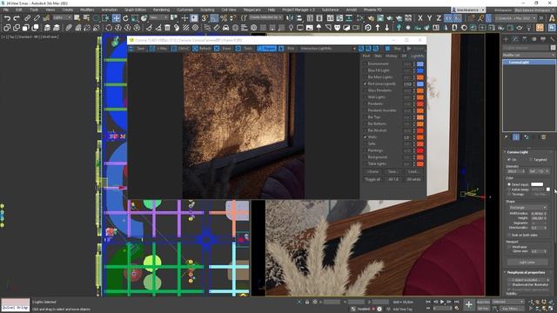The image size is (557, 313).
Task: Disable the Walls light checkbox
Action: click(x=366, y=137)
